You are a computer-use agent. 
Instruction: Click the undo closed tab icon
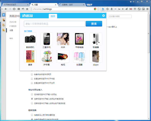[23, 9]
